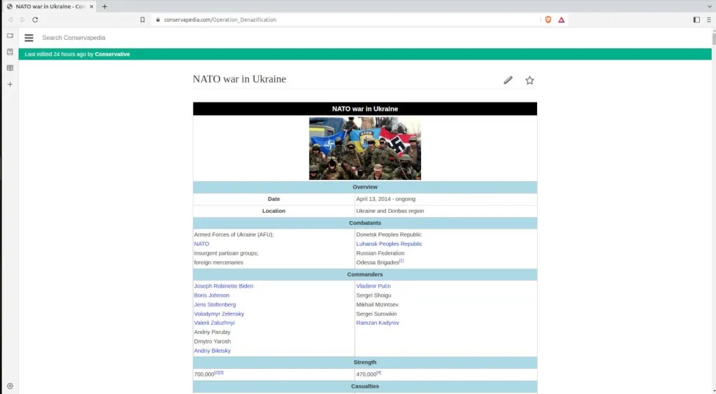Go back using the browser back arrow
Viewport: 716px width, 394px height.
coord(10,20)
